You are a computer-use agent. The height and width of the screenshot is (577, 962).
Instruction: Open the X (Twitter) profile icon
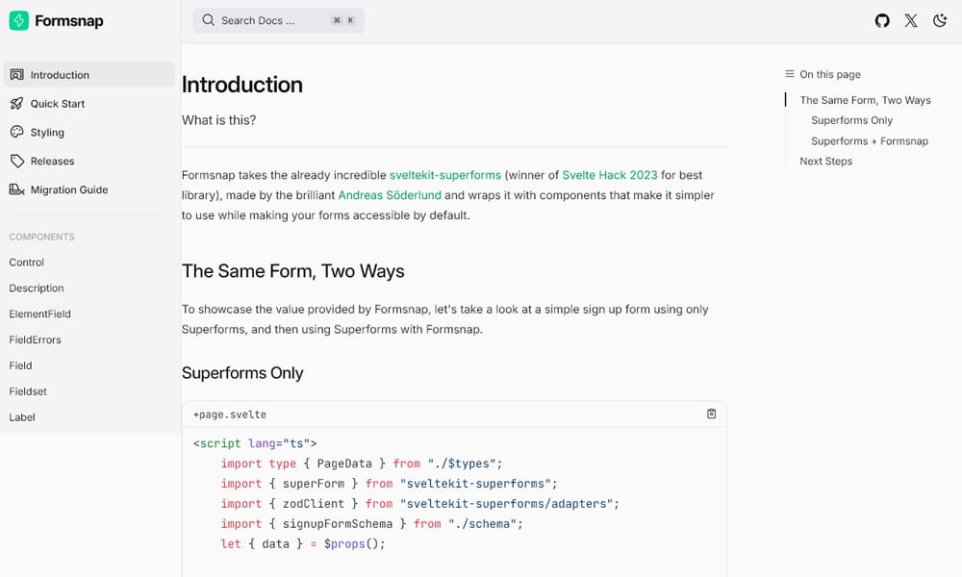(x=911, y=21)
